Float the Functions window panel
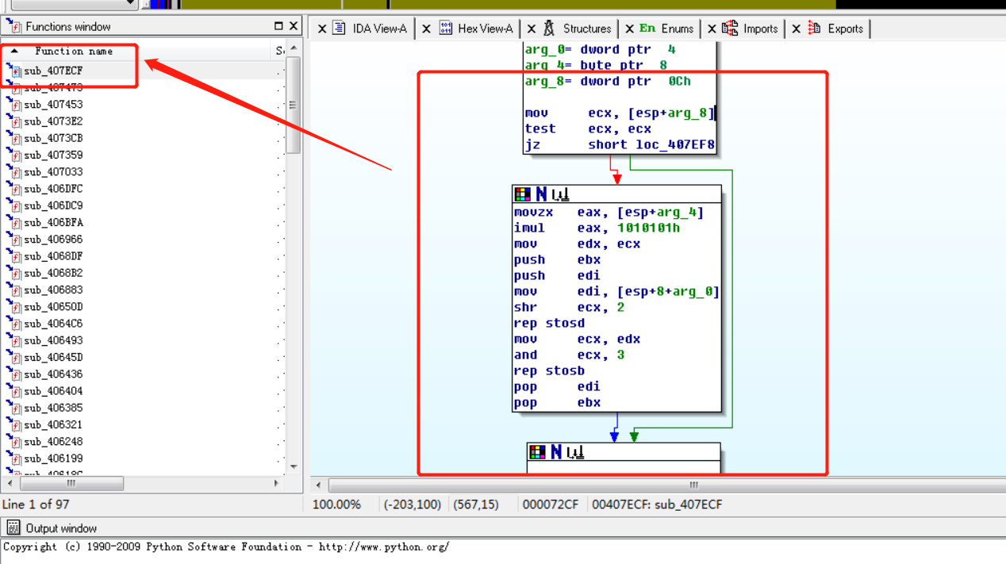The image size is (1006, 564). 278,26
